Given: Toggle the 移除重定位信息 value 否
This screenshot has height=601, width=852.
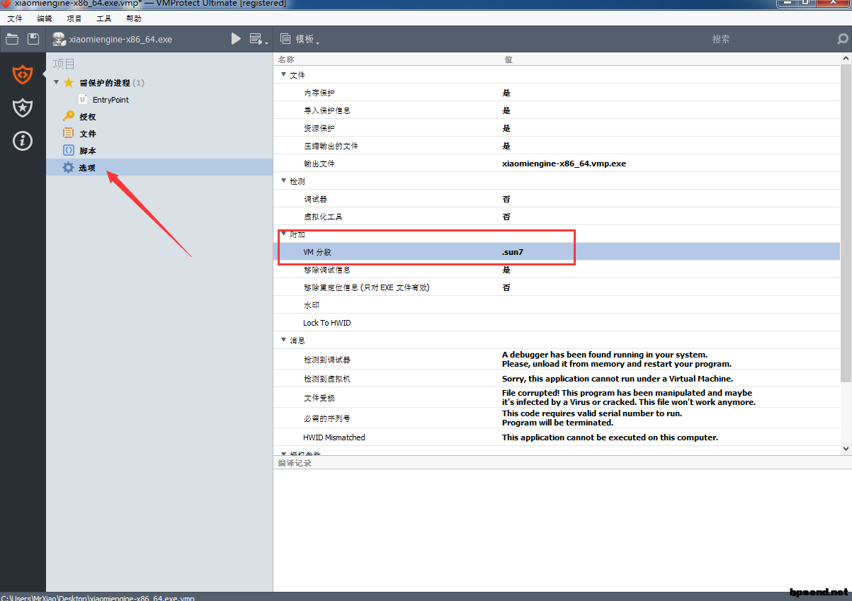Looking at the screenshot, I should tap(506, 287).
